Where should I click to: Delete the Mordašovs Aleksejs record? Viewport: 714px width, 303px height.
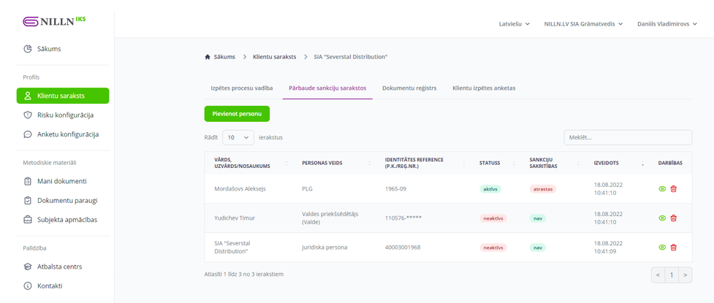pos(673,189)
